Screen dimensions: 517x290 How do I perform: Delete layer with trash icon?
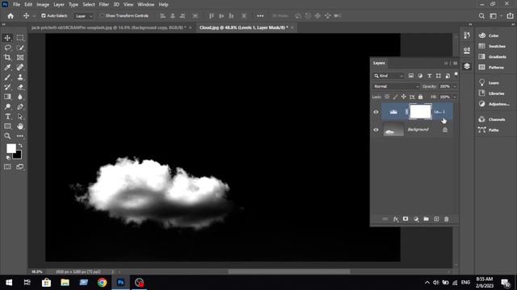[447, 219]
